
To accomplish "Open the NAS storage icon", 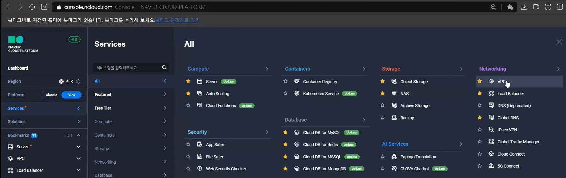I will tap(394, 93).
